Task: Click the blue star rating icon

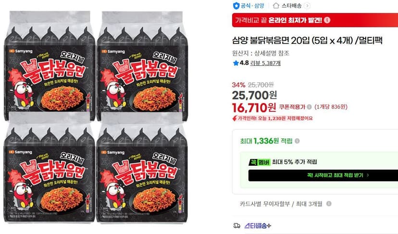Action: click(236, 63)
